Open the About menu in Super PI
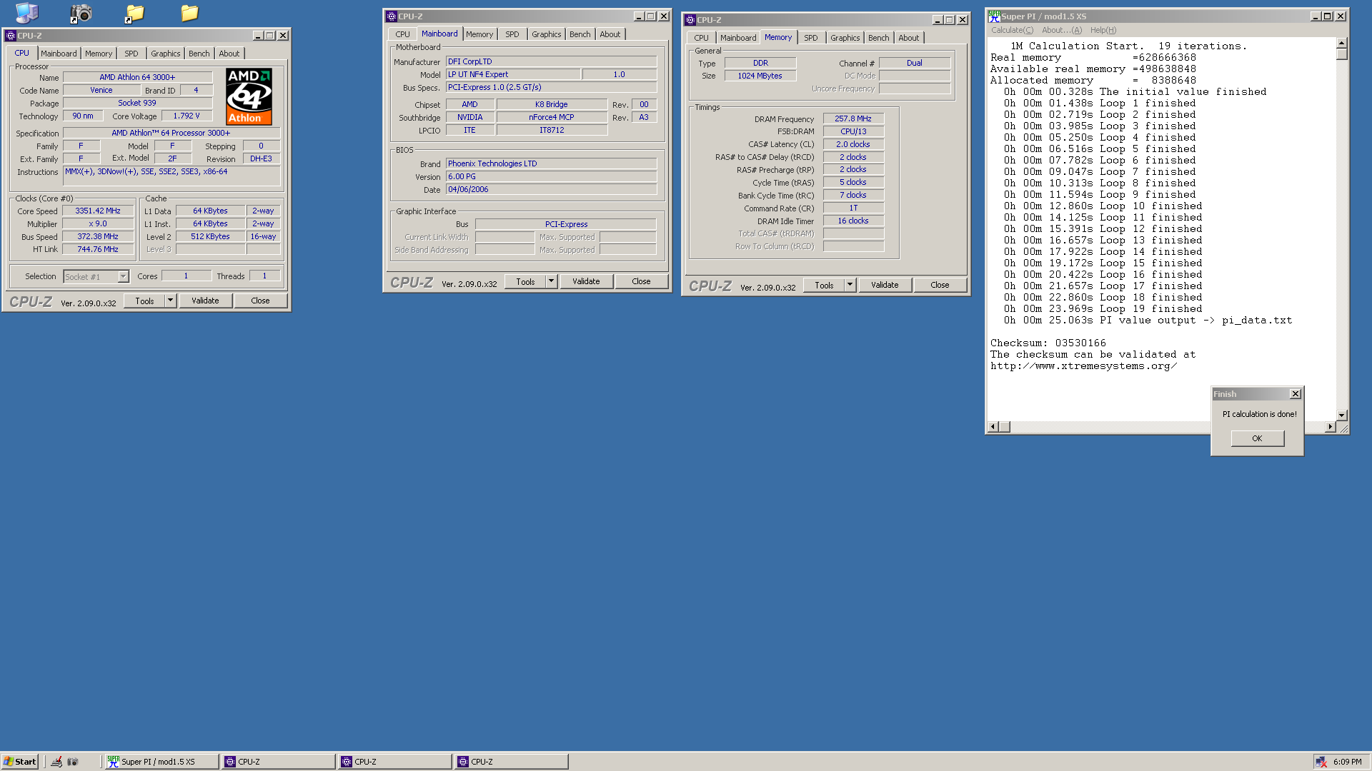 pos(1062,30)
